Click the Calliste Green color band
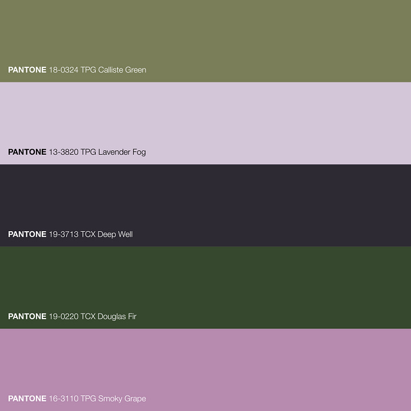 click(205, 41)
